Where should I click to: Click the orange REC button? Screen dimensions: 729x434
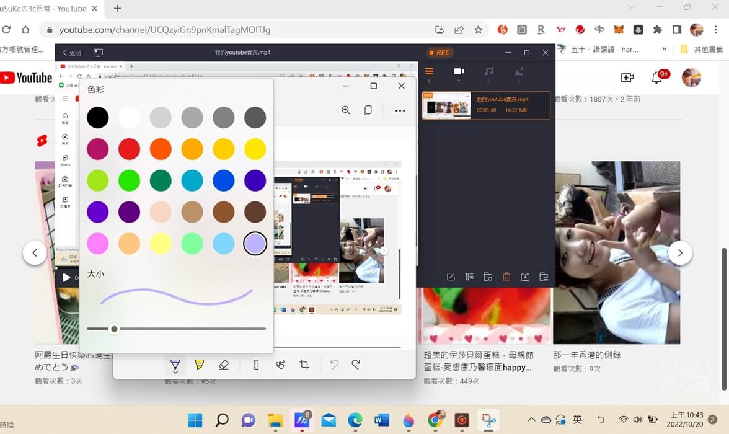click(x=439, y=53)
